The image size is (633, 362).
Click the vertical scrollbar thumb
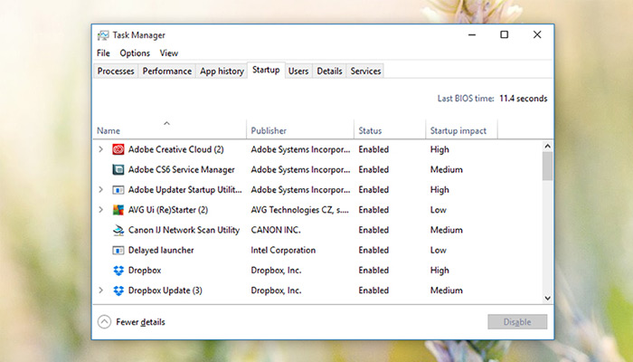(547, 166)
